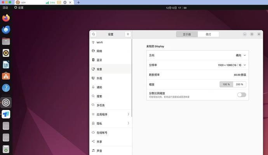The width and height of the screenshot is (268, 155).
Task: Click the round gray icon in tab
Action: tap(65, 2)
